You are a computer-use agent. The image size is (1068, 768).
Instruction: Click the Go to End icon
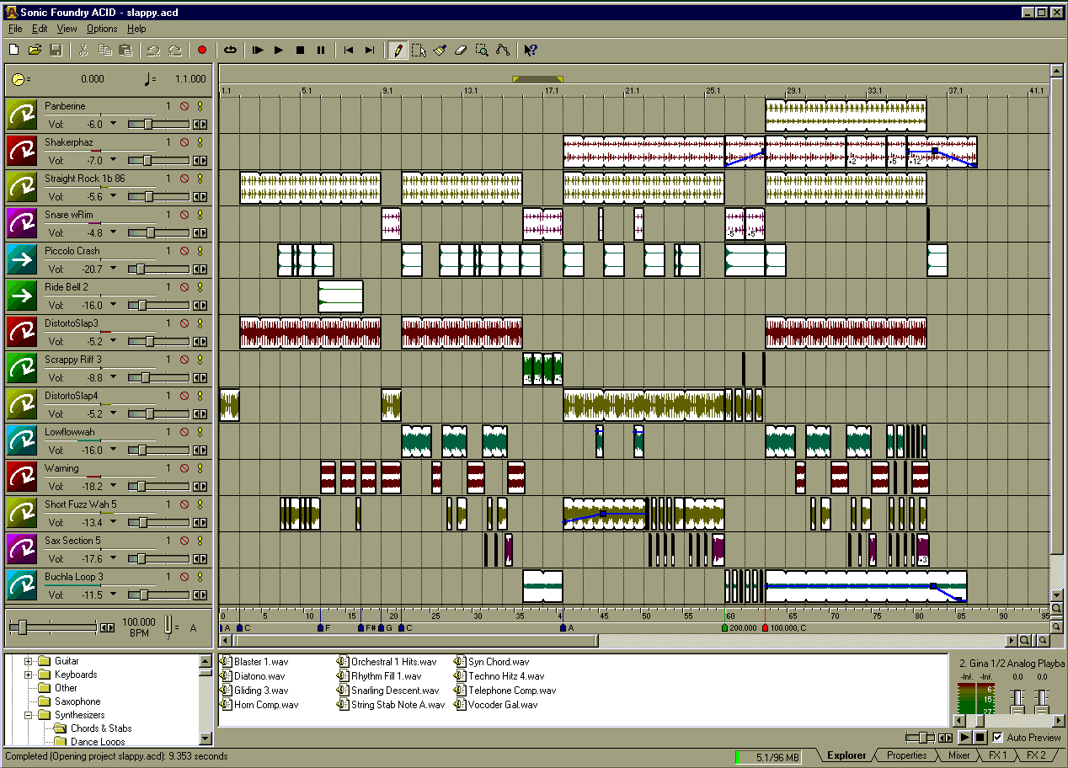(370, 51)
